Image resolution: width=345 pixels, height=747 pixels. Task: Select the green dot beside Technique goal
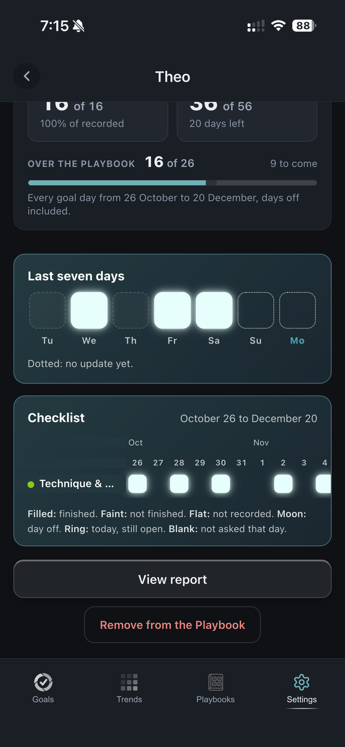(x=31, y=484)
